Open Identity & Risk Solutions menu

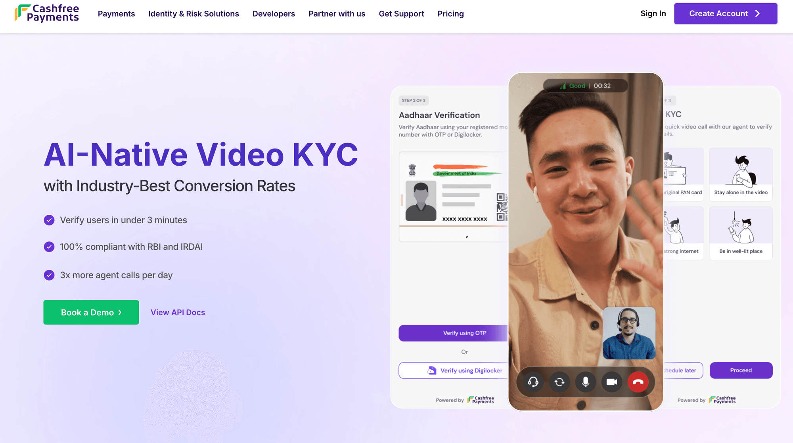point(193,14)
